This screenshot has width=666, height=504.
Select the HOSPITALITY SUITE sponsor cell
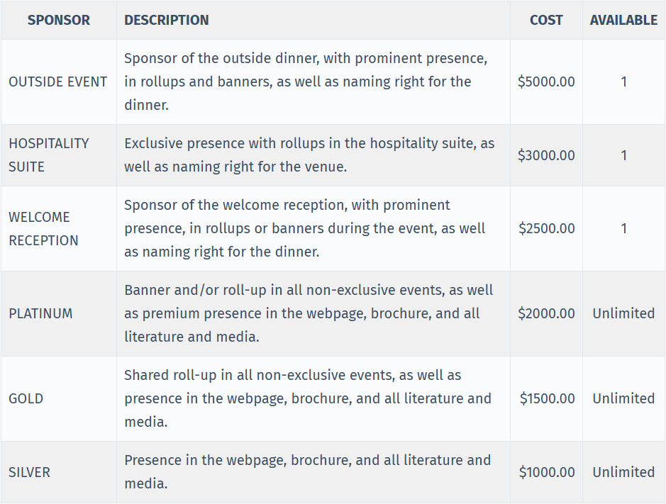pos(49,155)
